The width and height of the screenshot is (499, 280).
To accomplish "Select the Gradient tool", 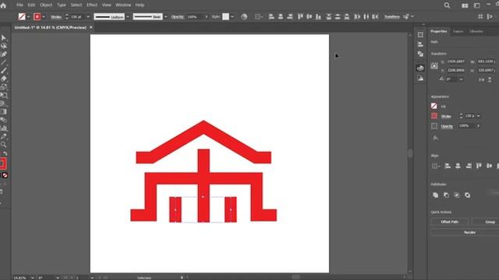I will (x=3, y=112).
